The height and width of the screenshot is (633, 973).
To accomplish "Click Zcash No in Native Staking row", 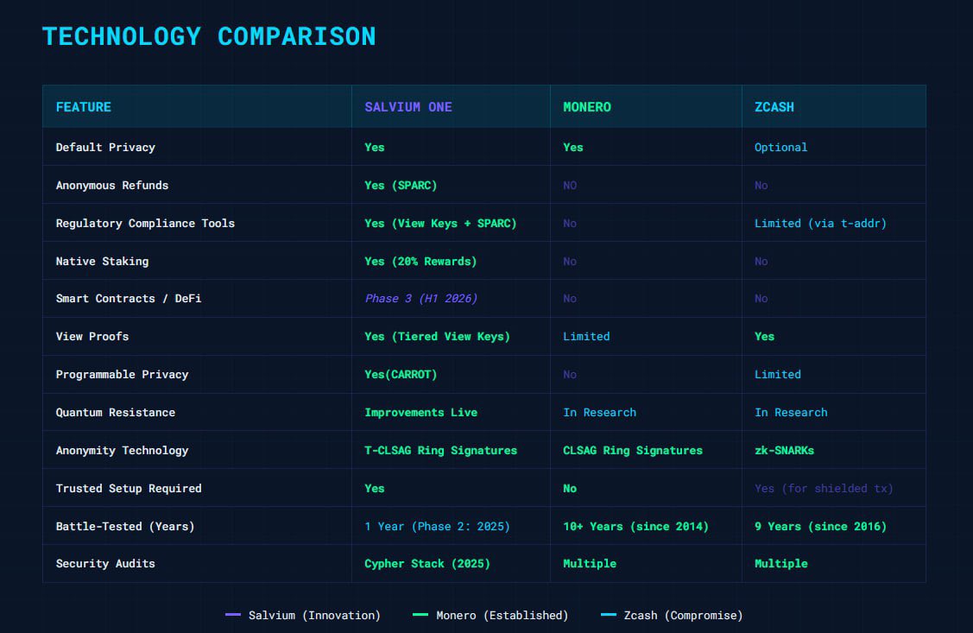I will pos(761,262).
